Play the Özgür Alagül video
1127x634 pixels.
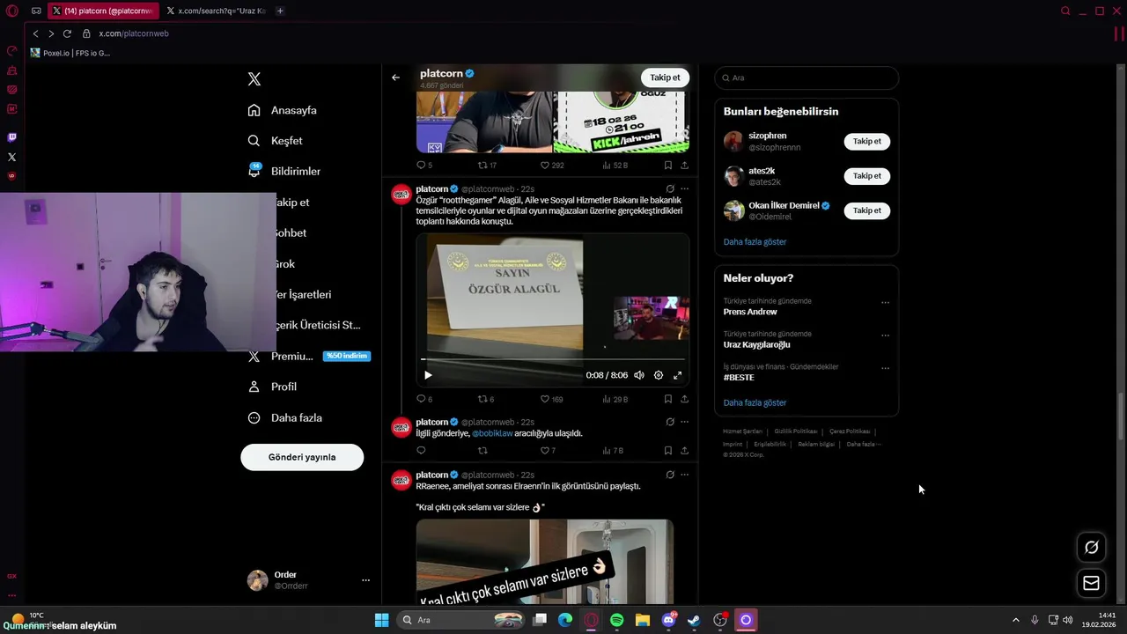[x=428, y=375]
